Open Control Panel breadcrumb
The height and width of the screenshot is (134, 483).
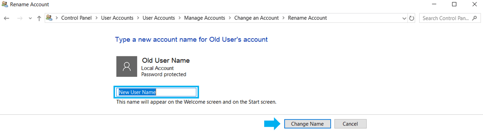(76, 18)
